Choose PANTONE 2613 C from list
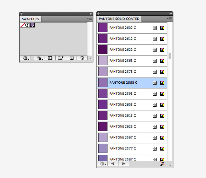Image resolution: width=206 pixels, height=178 pixels. (132, 116)
